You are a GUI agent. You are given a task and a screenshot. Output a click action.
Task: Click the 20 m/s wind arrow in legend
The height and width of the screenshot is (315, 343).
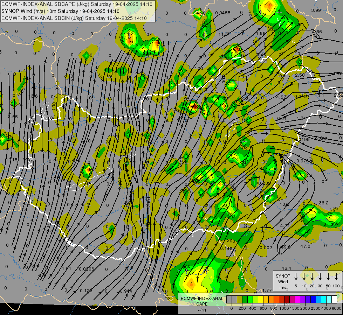point(312,277)
